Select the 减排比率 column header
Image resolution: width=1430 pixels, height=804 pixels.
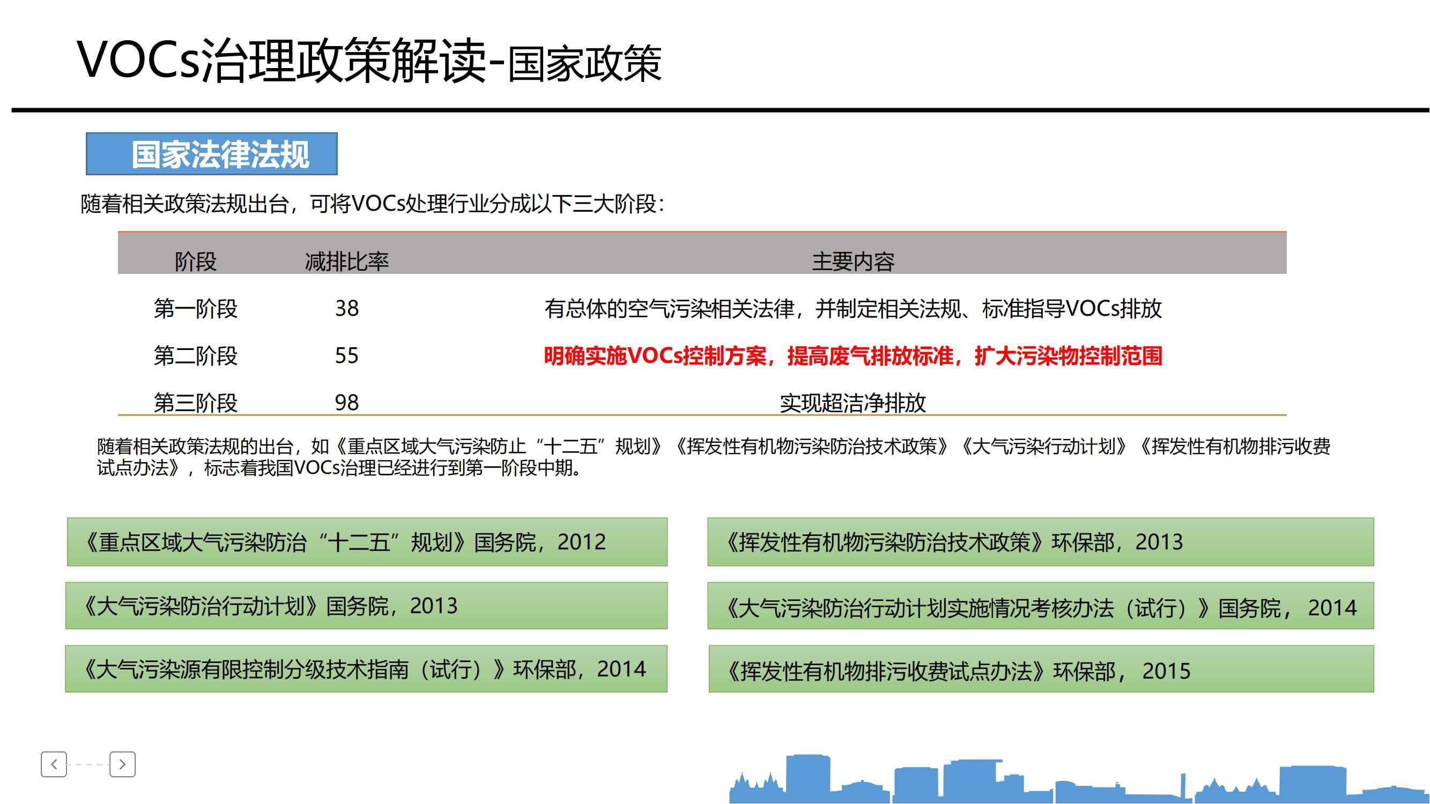(x=346, y=262)
